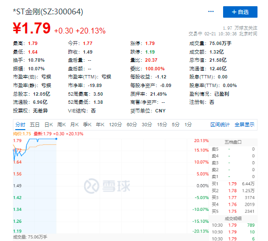Click the 货币单位 value CNY
Screen dimensions: 268x241
pyautogui.click(x=161, y=111)
